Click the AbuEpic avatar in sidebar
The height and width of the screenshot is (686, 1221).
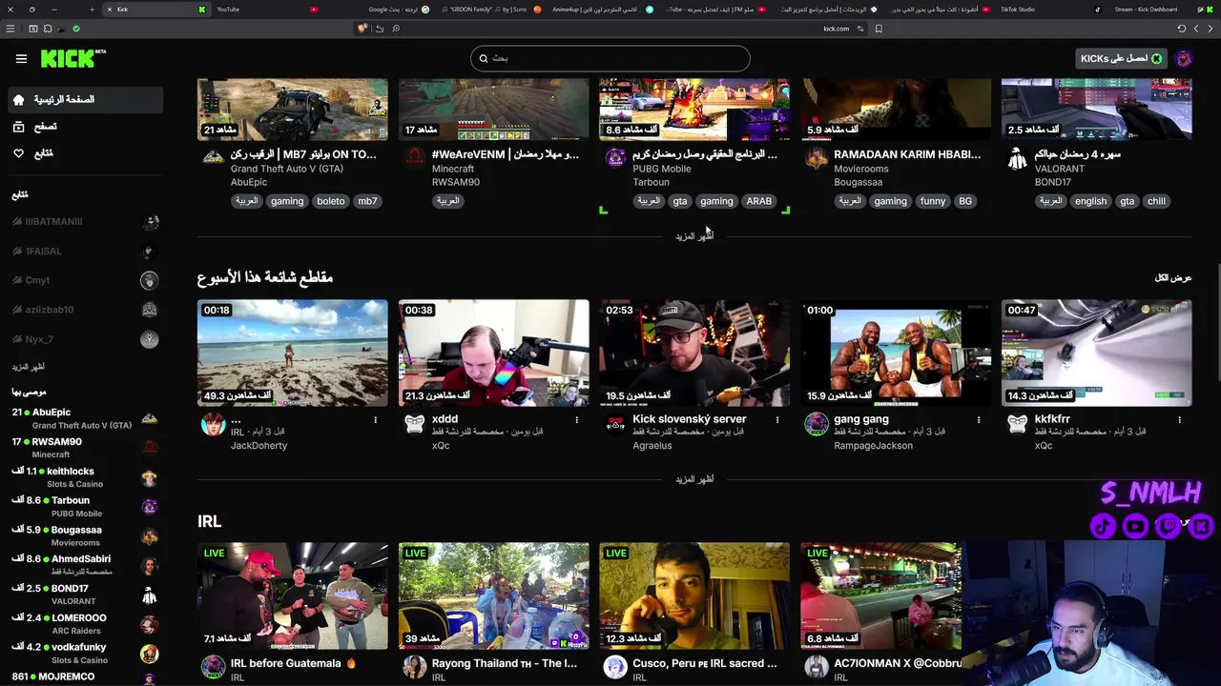[149, 418]
